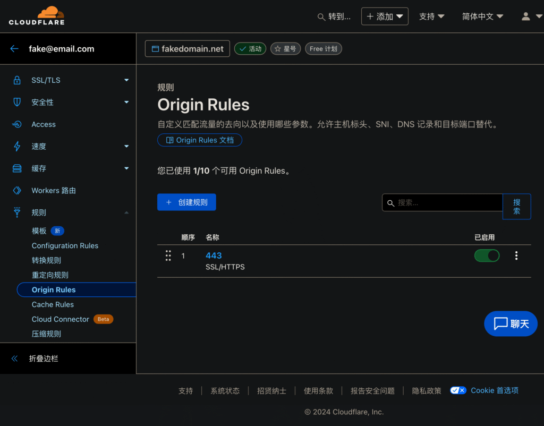Open the 简体中文 language dropdown
Viewport: 544px width, 426px height.
point(482,16)
